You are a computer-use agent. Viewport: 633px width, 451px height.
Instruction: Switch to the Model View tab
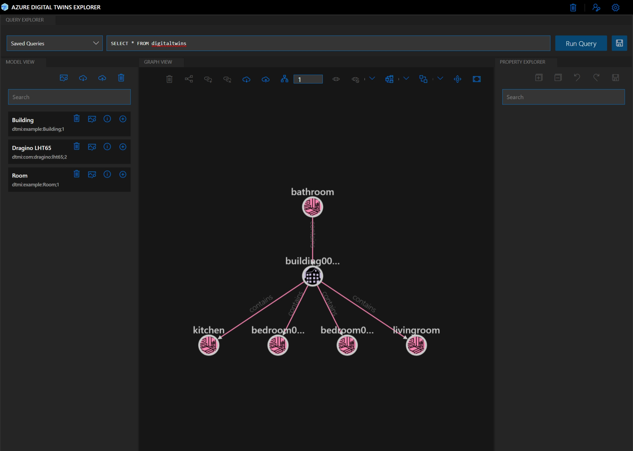coord(20,62)
